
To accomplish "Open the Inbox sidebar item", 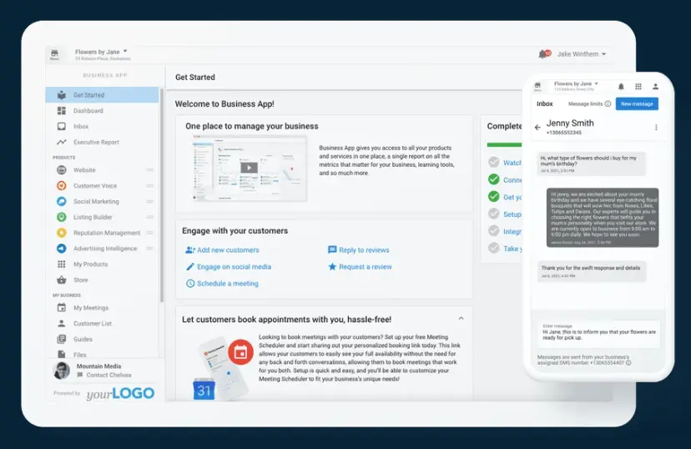I will (81, 127).
